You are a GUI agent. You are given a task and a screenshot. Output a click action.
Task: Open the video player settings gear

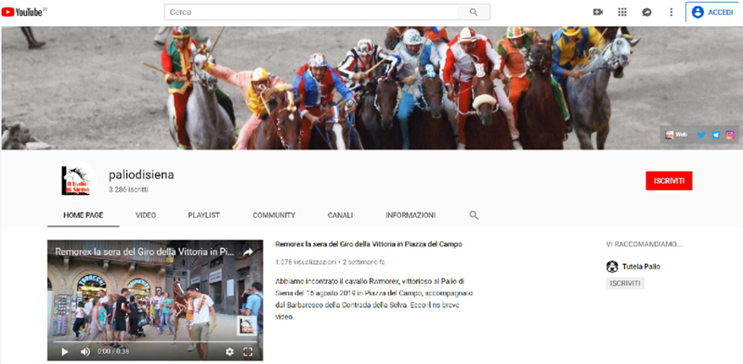229,352
